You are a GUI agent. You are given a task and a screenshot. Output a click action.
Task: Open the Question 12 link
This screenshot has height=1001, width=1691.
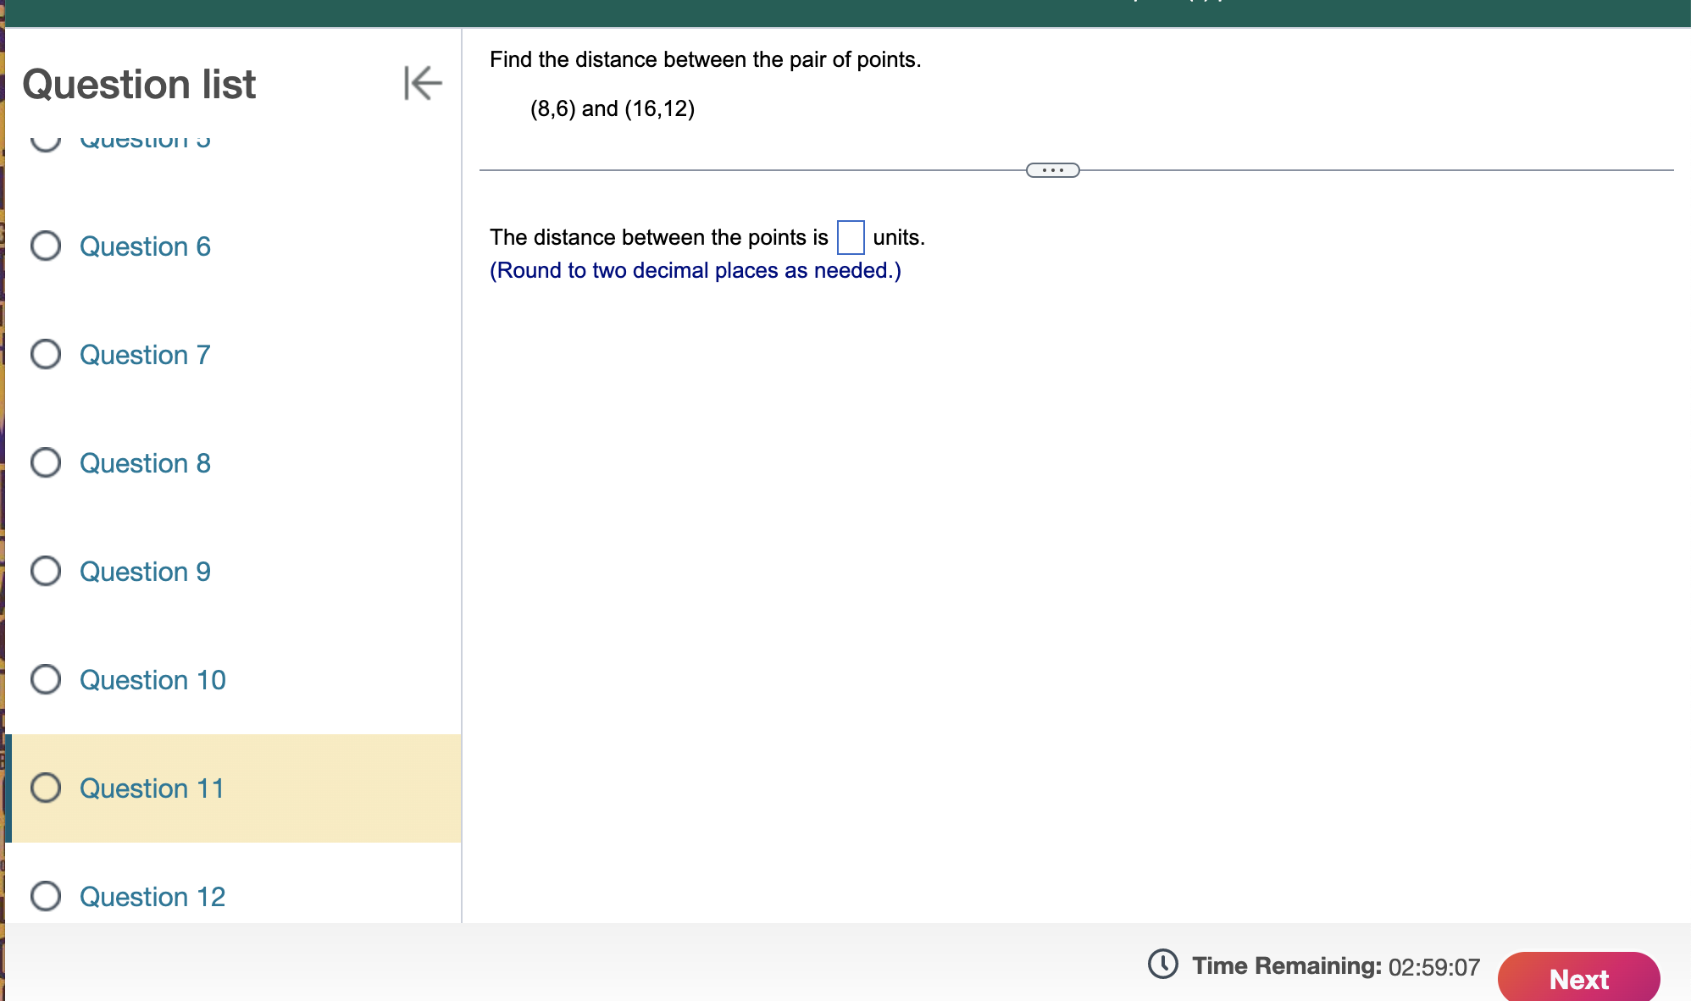152,897
